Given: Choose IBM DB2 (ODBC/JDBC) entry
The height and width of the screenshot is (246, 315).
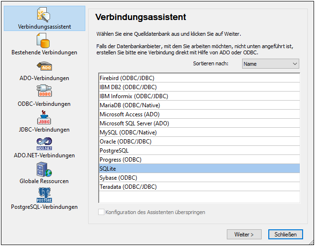Looking at the screenshot, I should [x=128, y=87].
